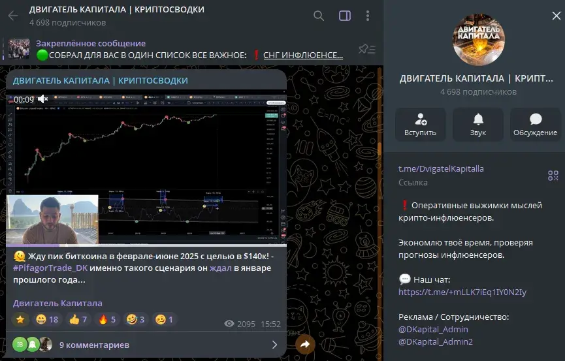Add the star reaction
This screenshot has width=565, height=361.
pos(20,319)
